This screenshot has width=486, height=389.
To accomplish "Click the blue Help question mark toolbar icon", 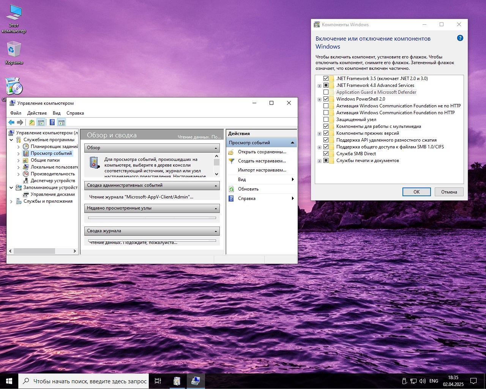I will point(52,122).
